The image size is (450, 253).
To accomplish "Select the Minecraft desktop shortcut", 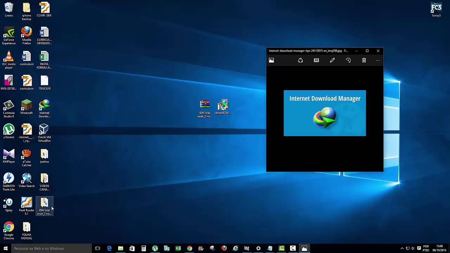I will tap(26, 107).
